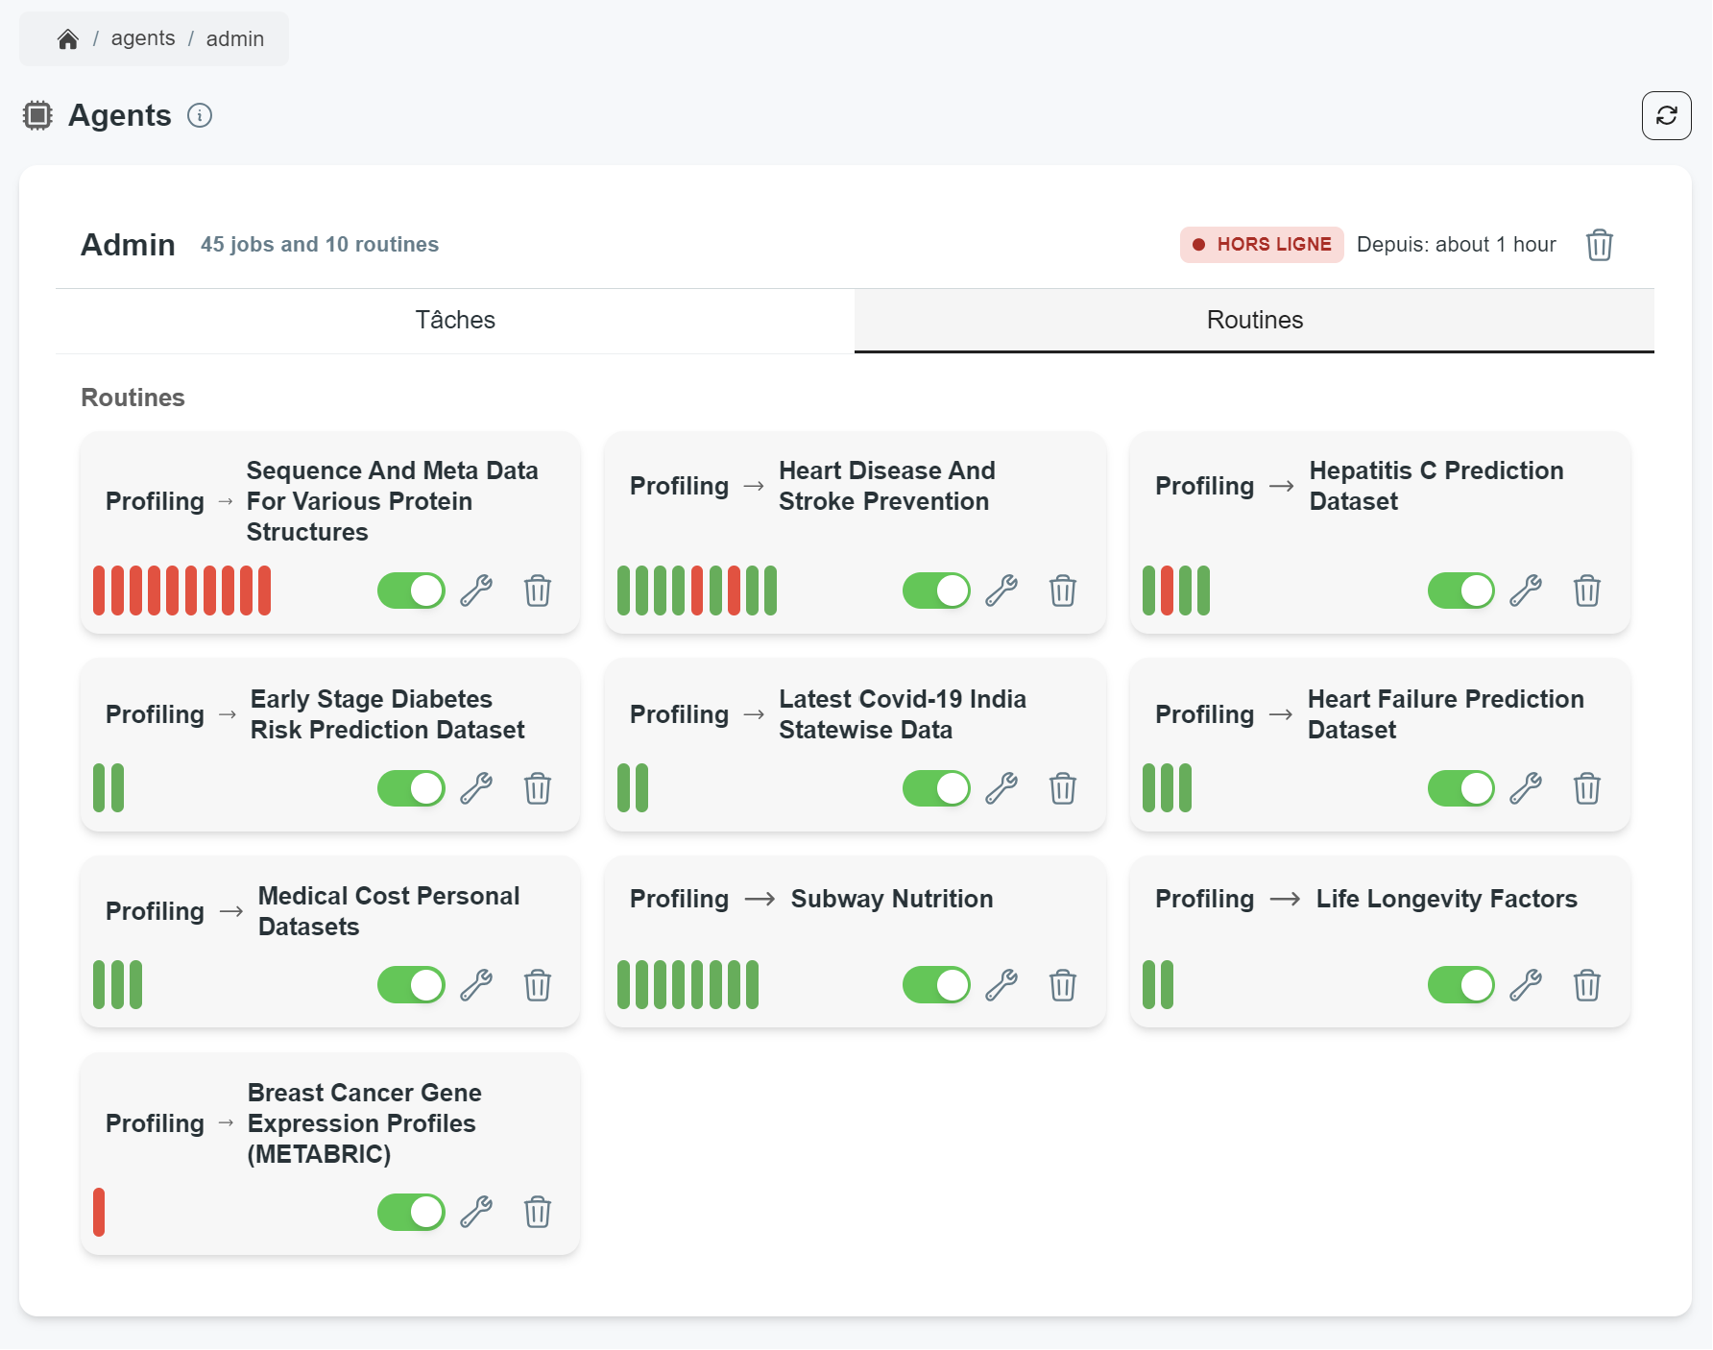This screenshot has width=1713, height=1350.
Task: Click the 45 jobs and 10 routines text
Action: (320, 244)
